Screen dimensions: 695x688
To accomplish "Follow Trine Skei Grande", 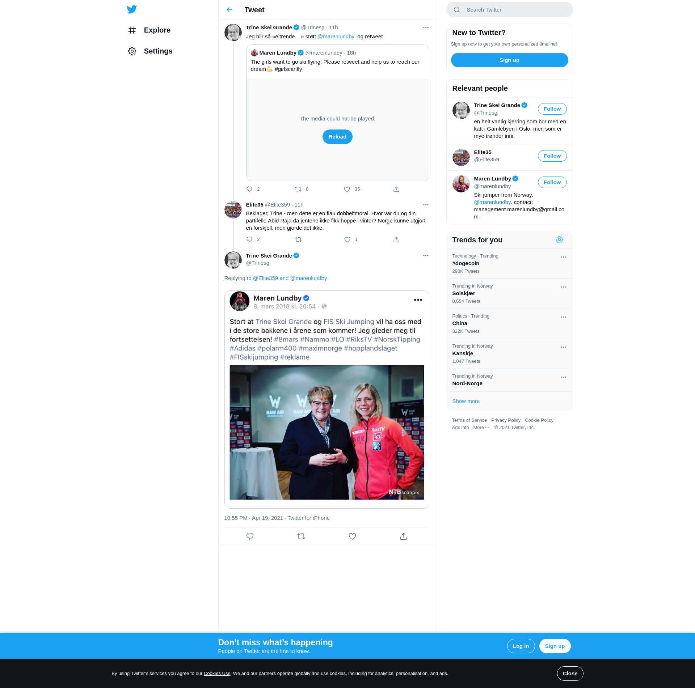I will [x=552, y=109].
